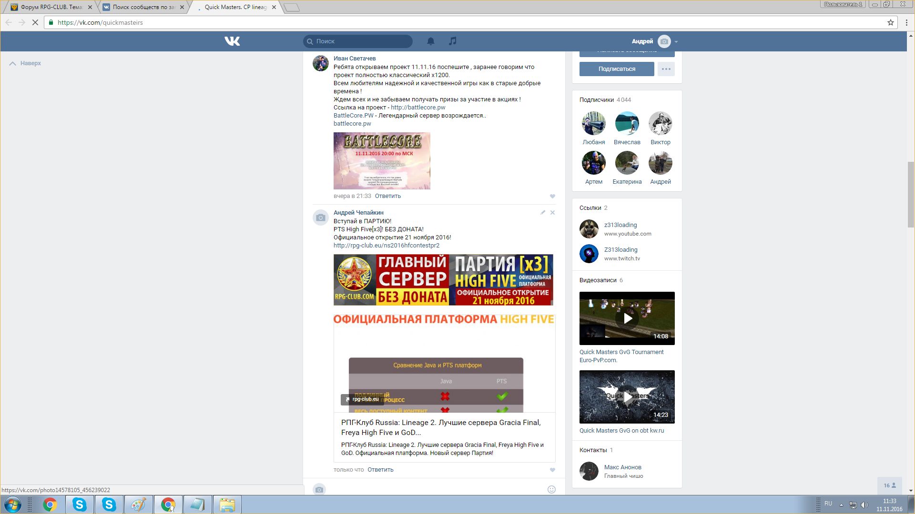Open contact Макс Анонов
Viewport: 915px width, 514px height.
(x=623, y=467)
